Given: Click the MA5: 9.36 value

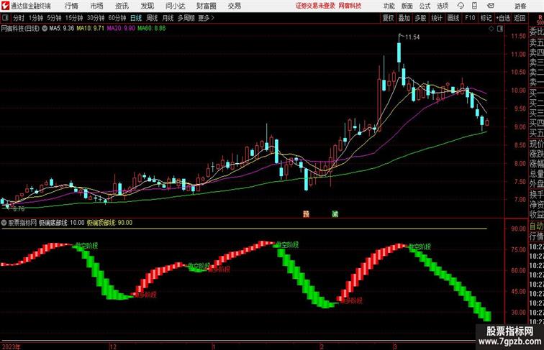Looking at the screenshot, I should tap(61, 29).
